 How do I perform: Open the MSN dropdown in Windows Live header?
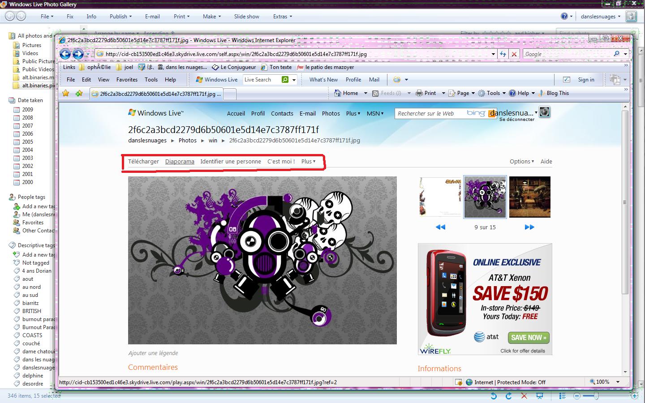(375, 114)
